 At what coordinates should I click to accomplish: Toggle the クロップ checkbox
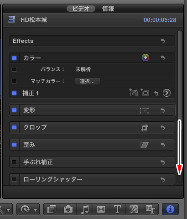14,127
